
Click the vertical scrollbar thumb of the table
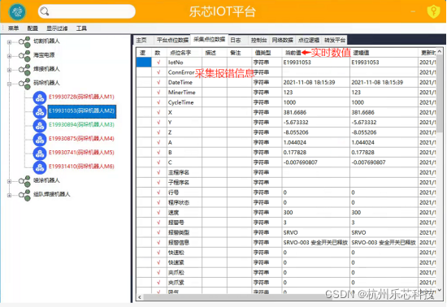click(440, 93)
